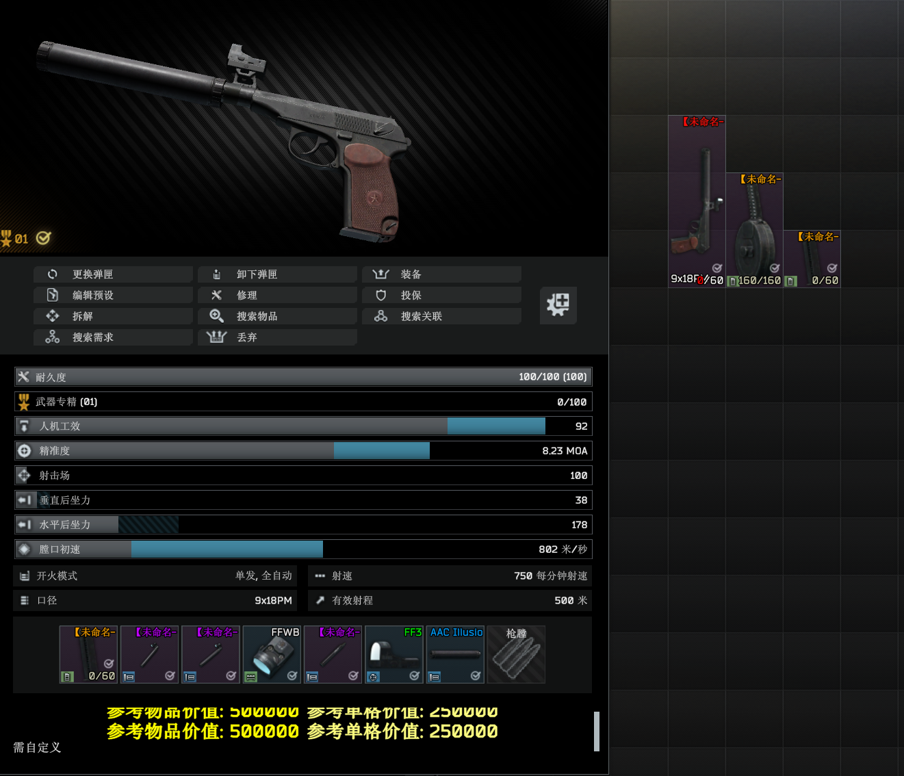Select the suppressed pistol in the inventory grid

click(x=697, y=201)
